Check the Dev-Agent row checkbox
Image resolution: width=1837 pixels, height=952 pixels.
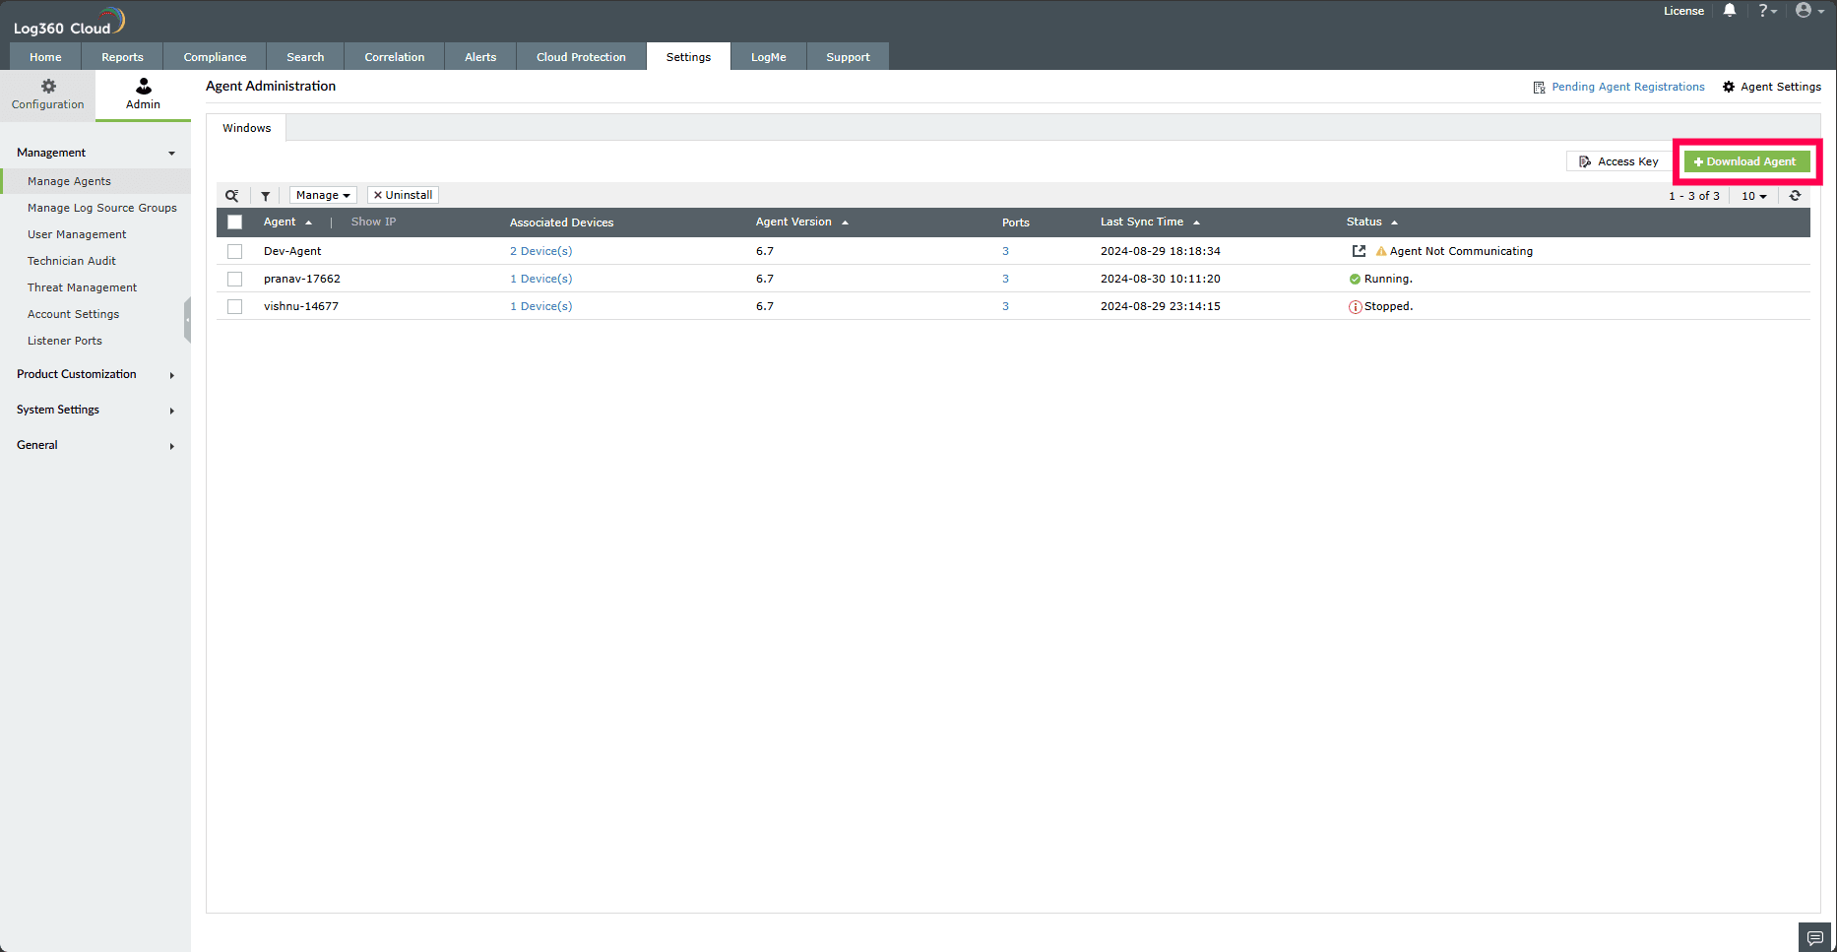point(234,251)
